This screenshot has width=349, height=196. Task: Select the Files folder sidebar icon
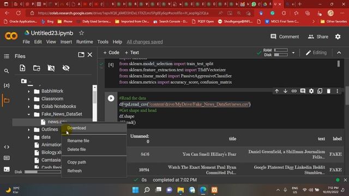click(x=7, y=100)
